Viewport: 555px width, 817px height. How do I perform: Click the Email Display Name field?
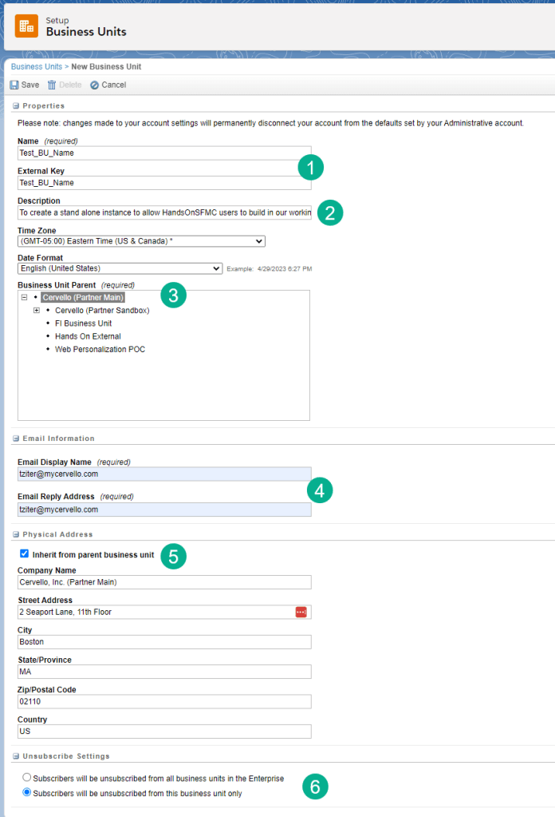coord(163,474)
